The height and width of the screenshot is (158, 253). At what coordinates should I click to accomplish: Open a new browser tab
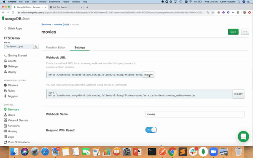[x=87, y=7]
